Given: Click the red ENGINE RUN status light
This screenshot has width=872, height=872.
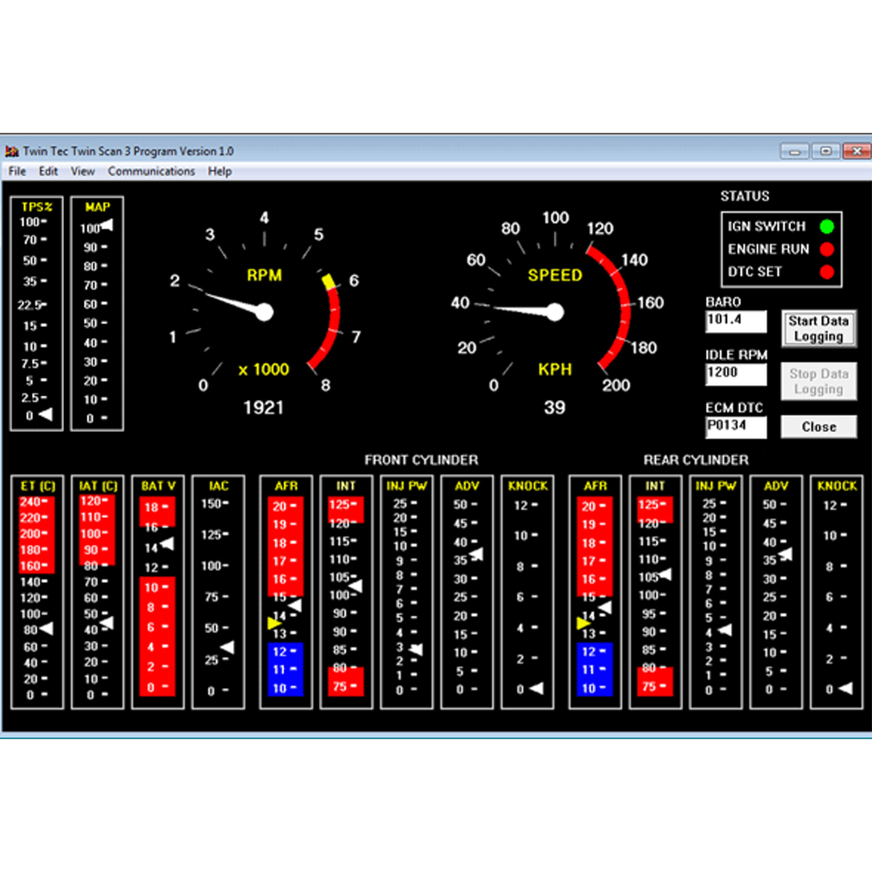Looking at the screenshot, I should tap(826, 249).
